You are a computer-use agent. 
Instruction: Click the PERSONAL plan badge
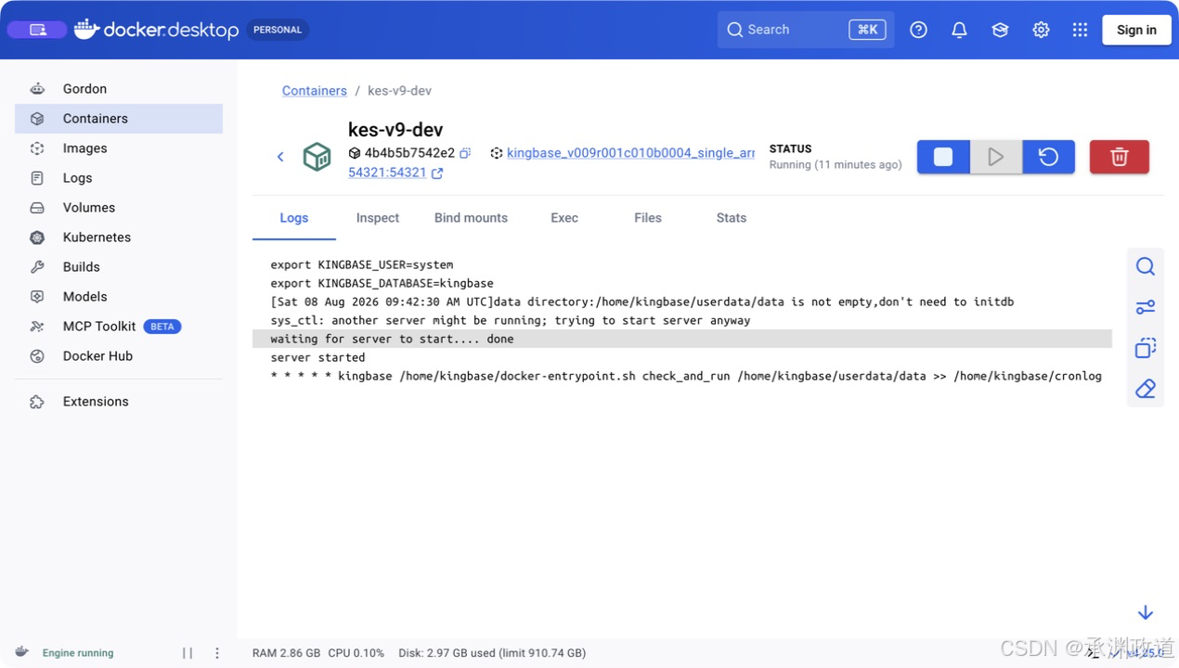coord(278,30)
